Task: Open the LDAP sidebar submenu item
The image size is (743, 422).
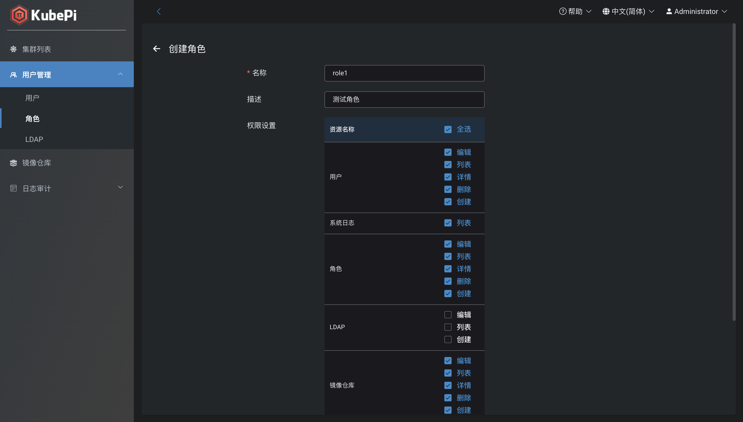Action: coord(34,139)
